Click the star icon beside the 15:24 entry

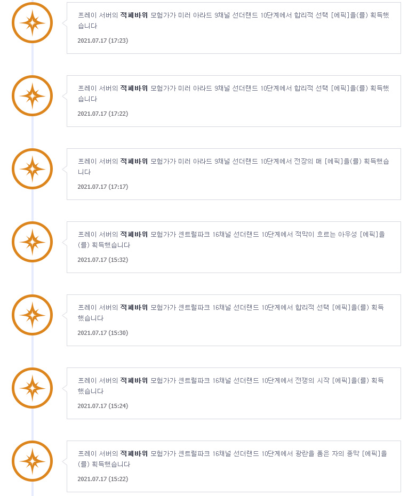[x=32, y=388]
